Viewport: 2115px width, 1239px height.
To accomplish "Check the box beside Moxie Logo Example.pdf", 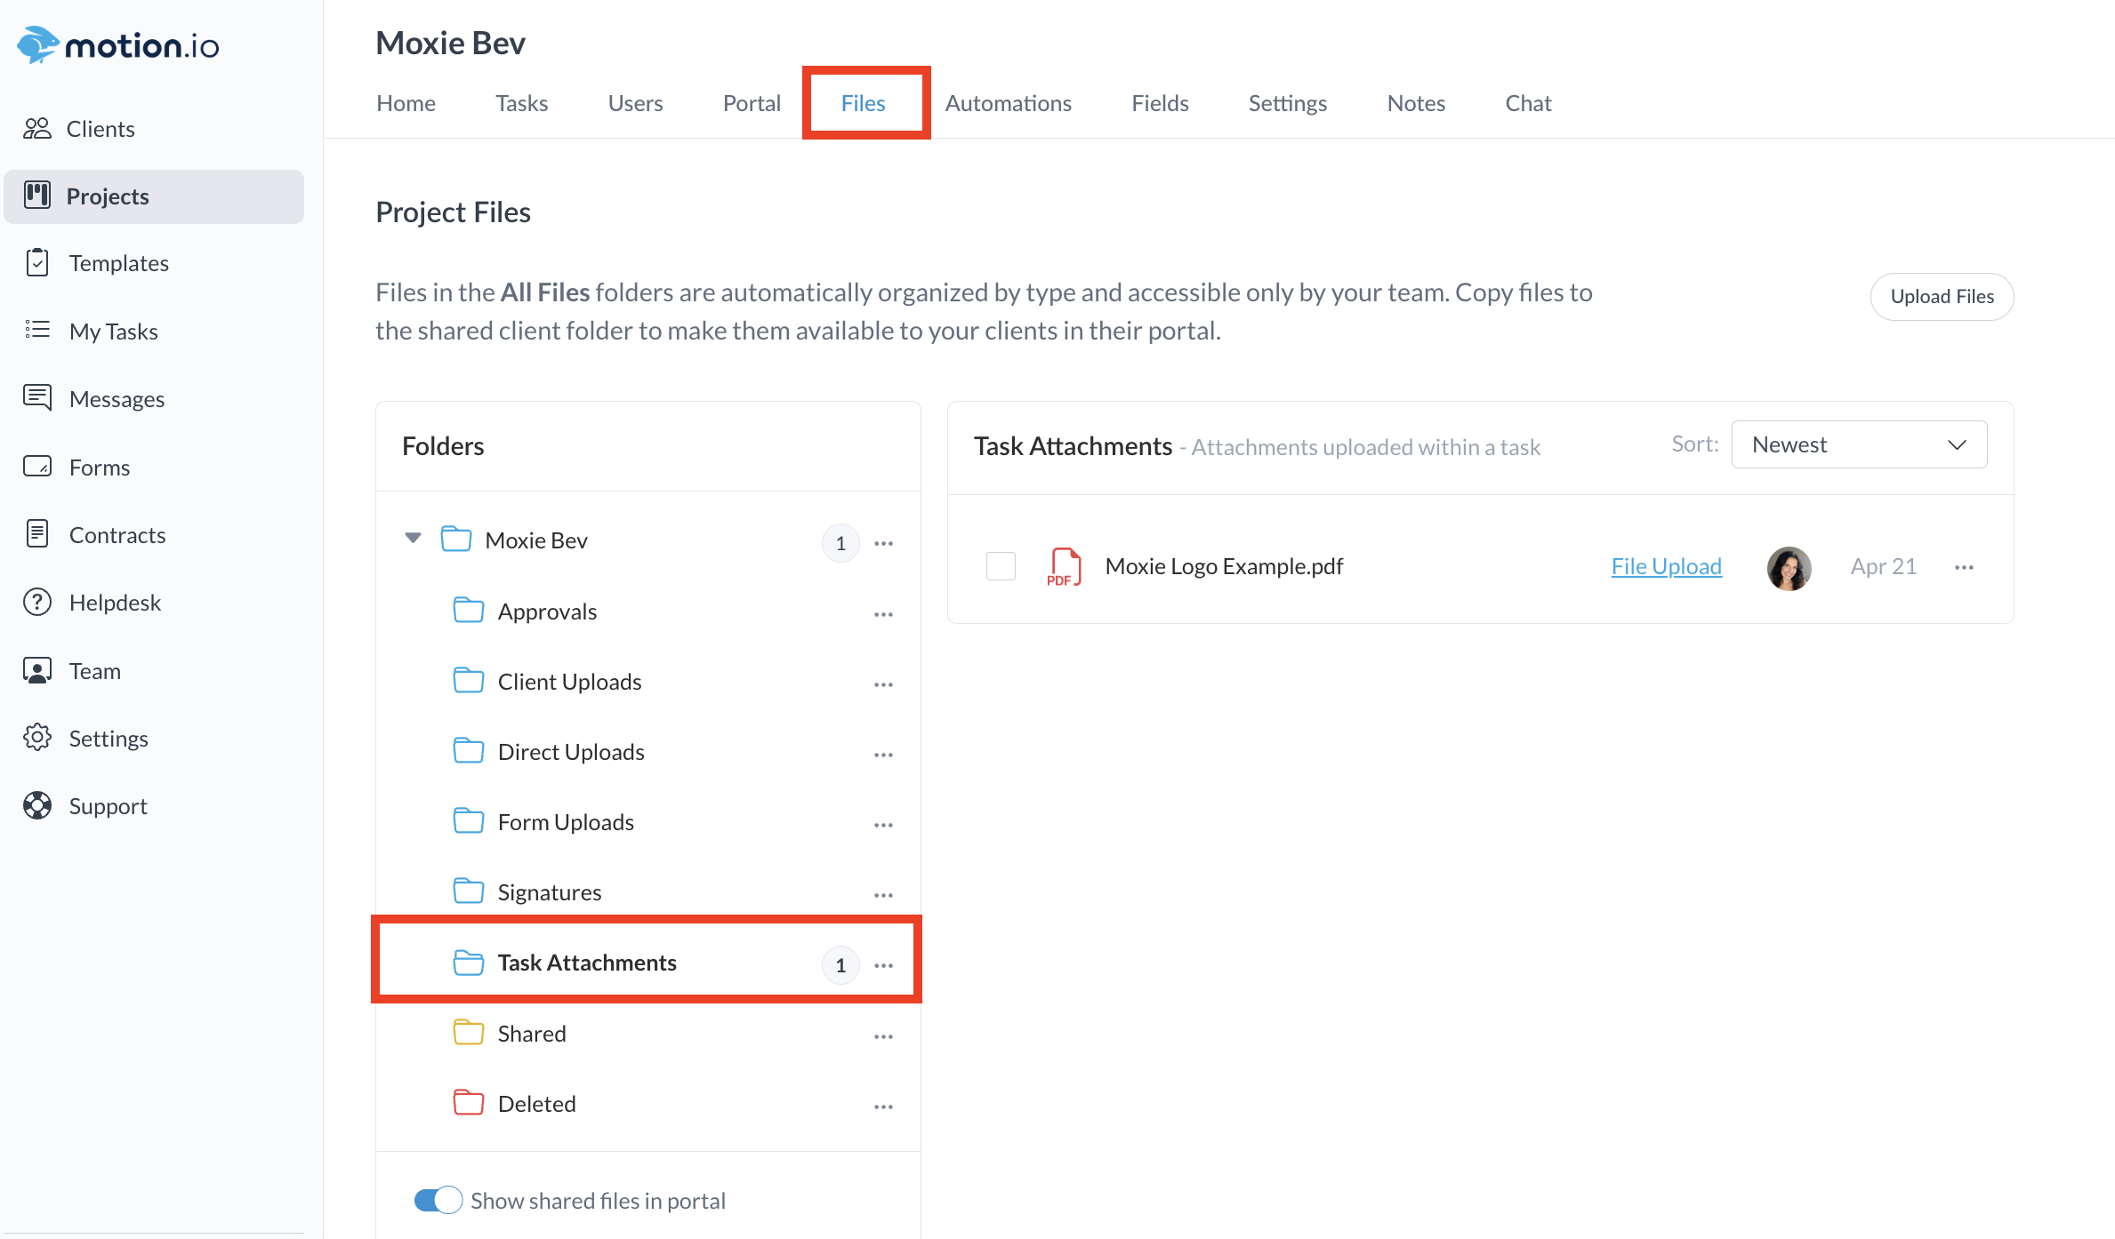I will (x=1001, y=566).
